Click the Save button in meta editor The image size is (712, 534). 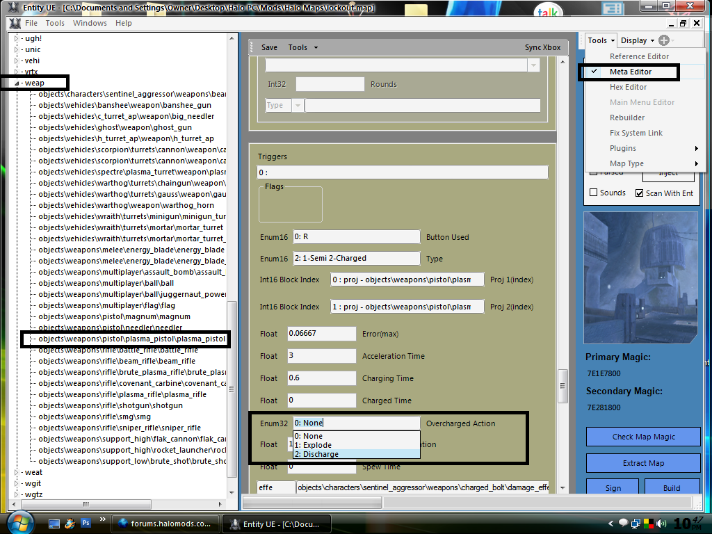pyautogui.click(x=269, y=47)
